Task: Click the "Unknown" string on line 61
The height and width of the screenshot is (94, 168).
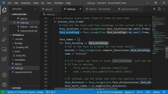Action: point(81,54)
